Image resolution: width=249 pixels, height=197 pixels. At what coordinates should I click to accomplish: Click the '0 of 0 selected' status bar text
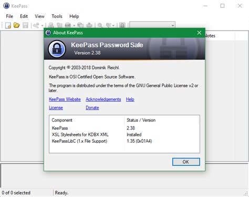point(16,193)
